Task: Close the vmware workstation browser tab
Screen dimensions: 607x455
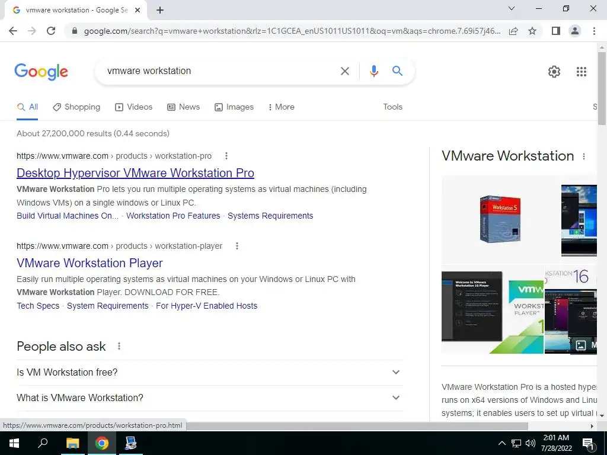Action: (x=138, y=11)
